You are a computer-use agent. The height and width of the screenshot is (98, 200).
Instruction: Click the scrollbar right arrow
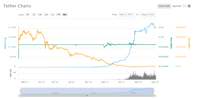click(x=155, y=96)
